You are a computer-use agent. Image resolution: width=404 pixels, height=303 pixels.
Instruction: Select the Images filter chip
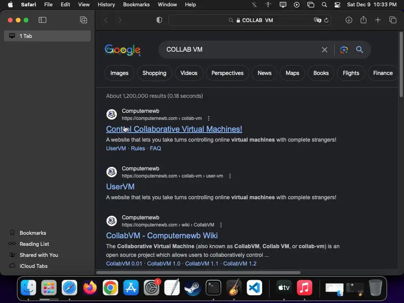click(x=119, y=73)
